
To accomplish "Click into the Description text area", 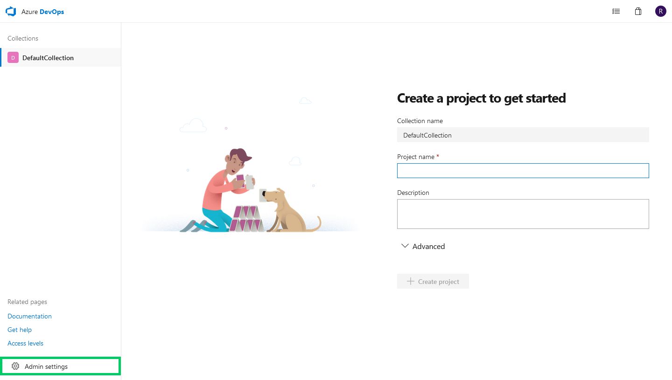I will pyautogui.click(x=523, y=214).
